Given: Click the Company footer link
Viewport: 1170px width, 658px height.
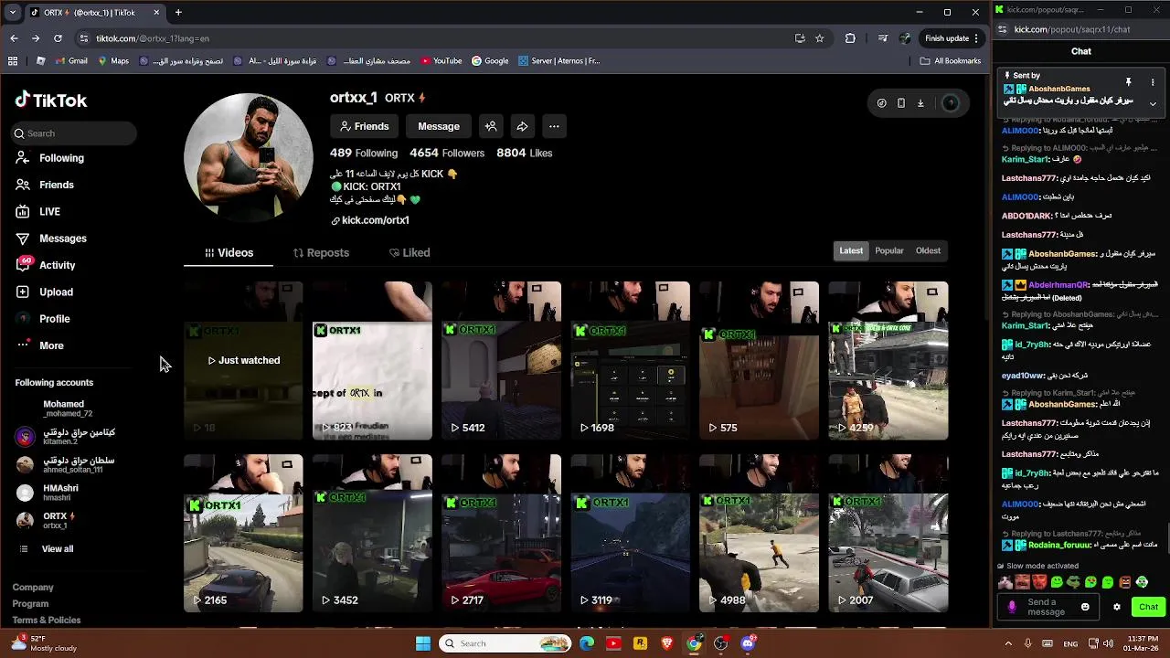Looking at the screenshot, I should point(33,588).
